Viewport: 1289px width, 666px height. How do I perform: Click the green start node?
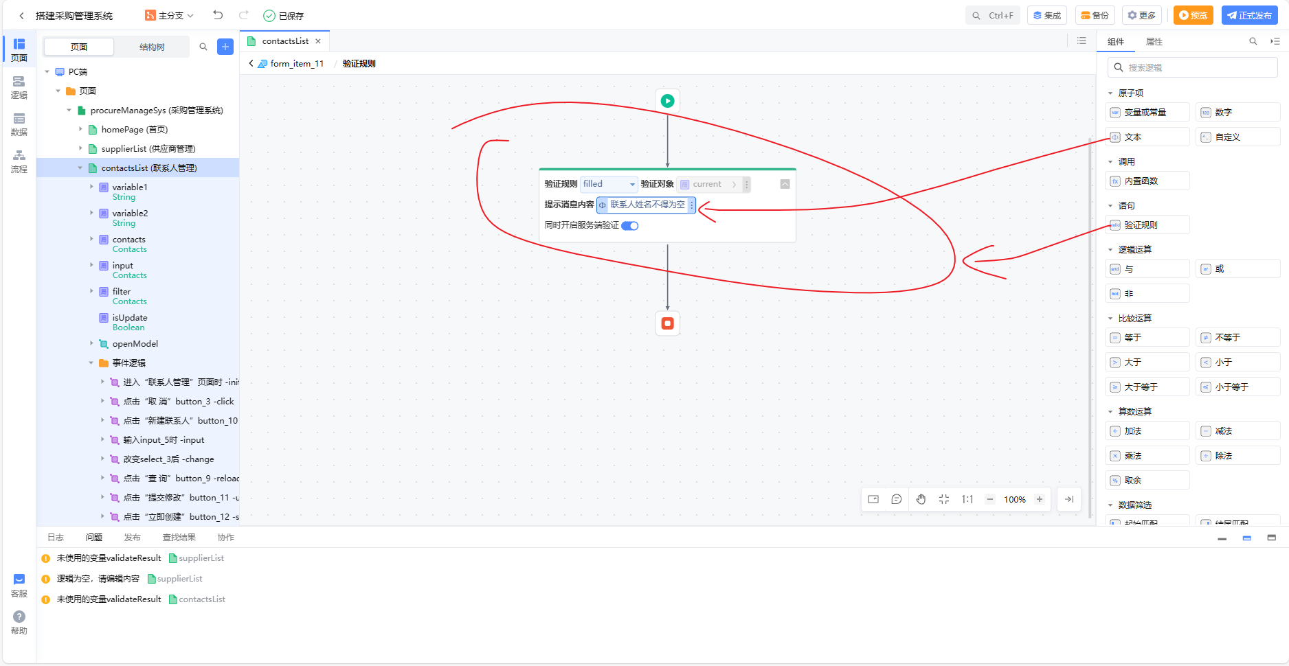(667, 101)
